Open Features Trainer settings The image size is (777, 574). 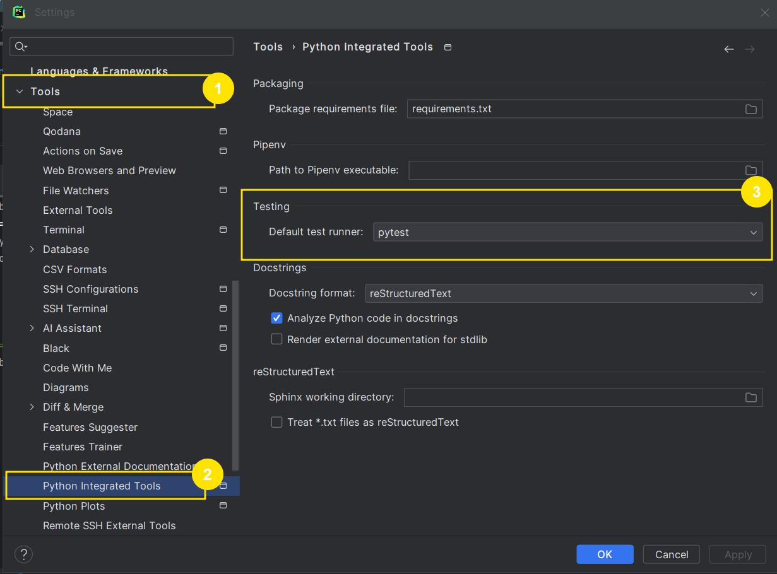click(83, 447)
